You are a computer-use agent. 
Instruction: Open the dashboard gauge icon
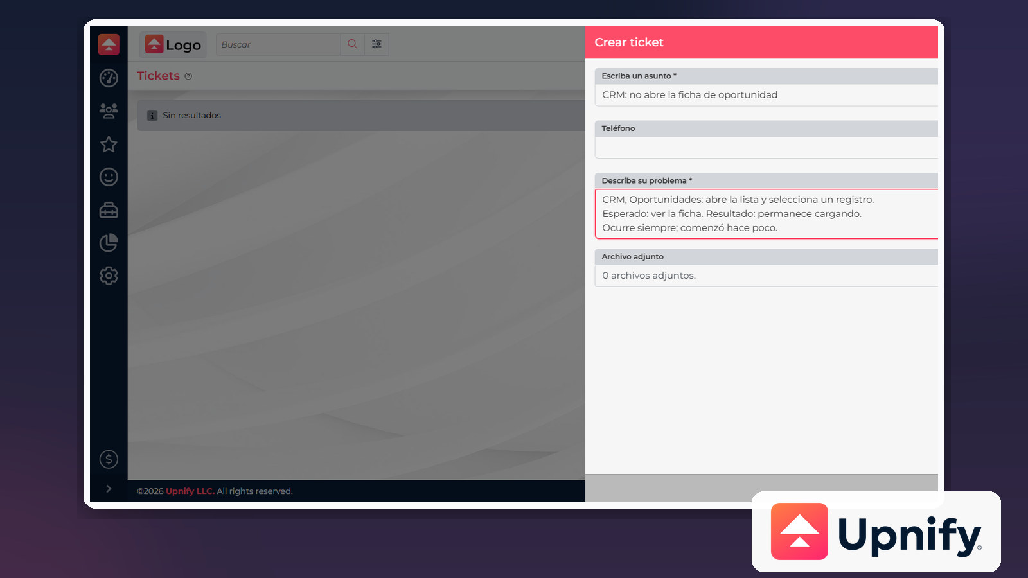(109, 78)
